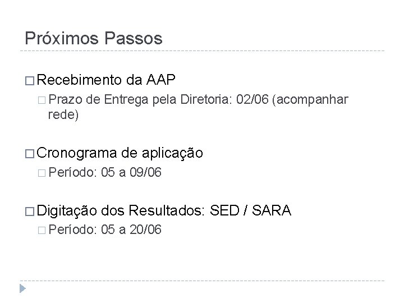Click the bullet before Período 05 a 09/06

pyautogui.click(x=44, y=173)
